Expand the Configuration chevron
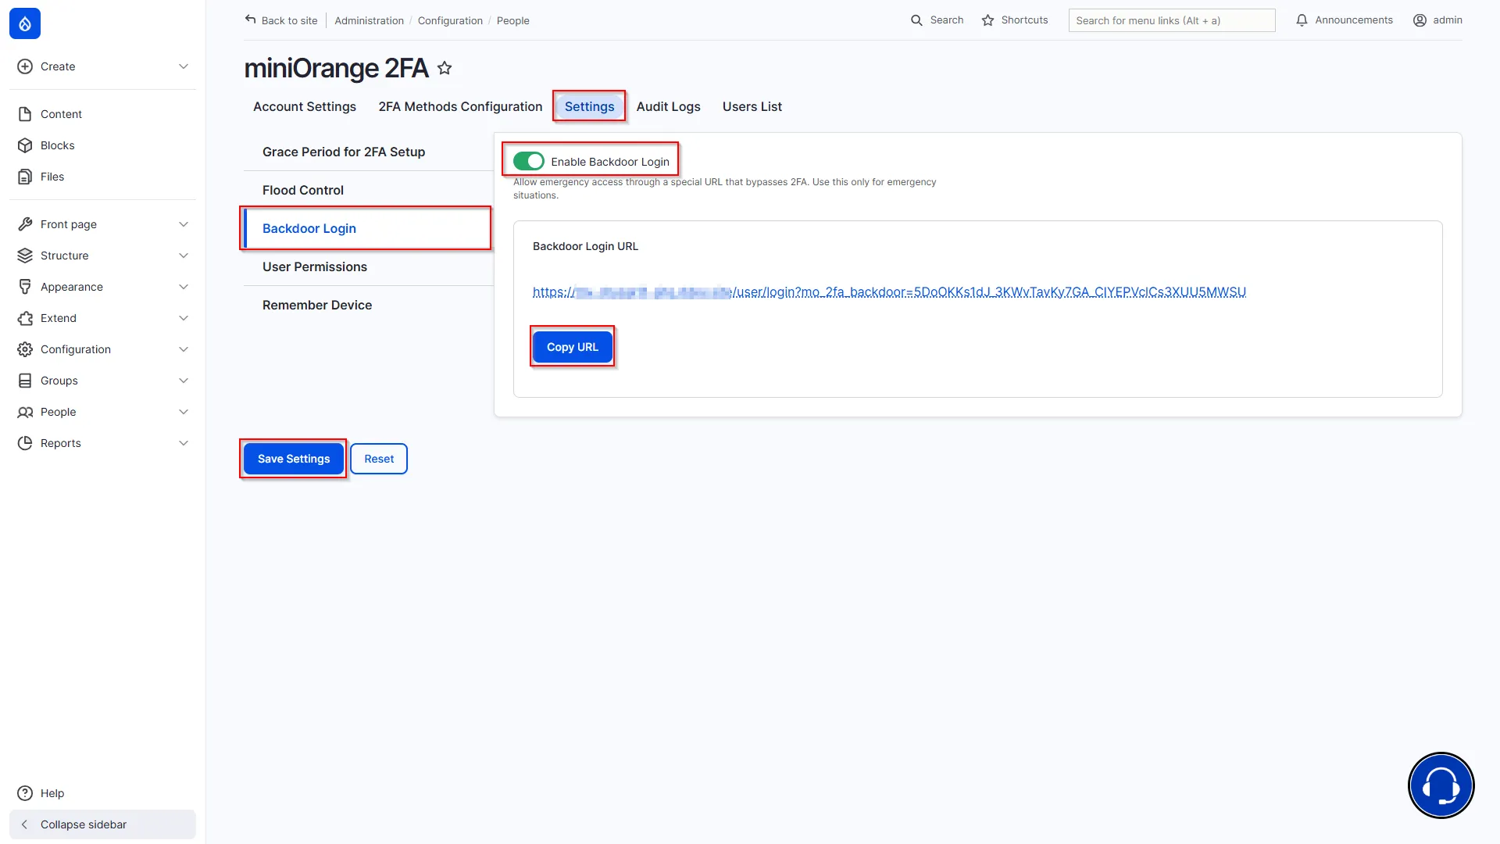 tap(184, 349)
